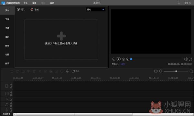Click the fit-timeline-to-window icon
This screenshot has height=116, width=194.
[x=156, y=71]
